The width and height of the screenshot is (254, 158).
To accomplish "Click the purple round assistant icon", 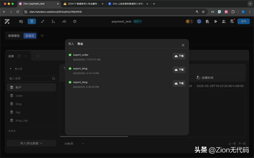I will pyautogui.click(x=199, y=21).
